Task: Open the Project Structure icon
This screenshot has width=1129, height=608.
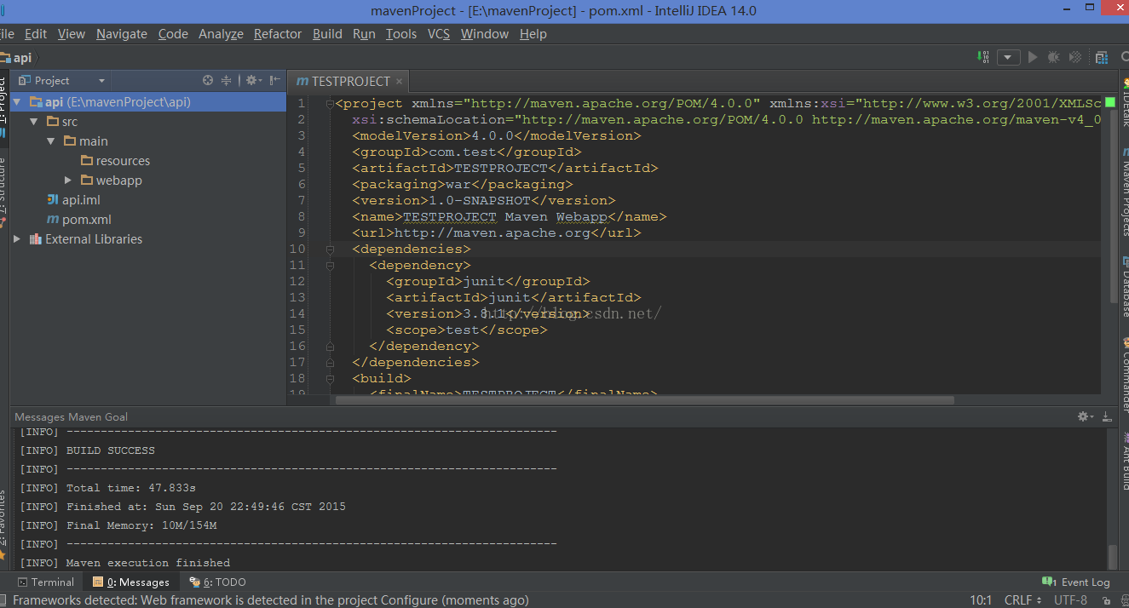Action: 1102,57
